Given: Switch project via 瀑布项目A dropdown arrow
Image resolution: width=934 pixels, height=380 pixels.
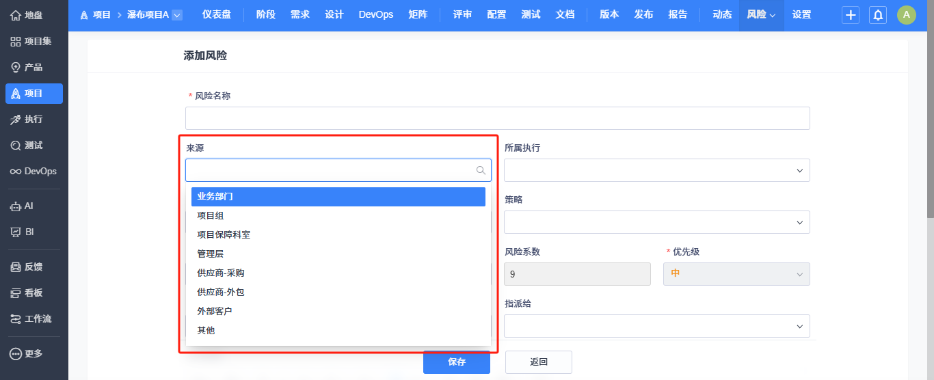Looking at the screenshot, I should [x=177, y=15].
